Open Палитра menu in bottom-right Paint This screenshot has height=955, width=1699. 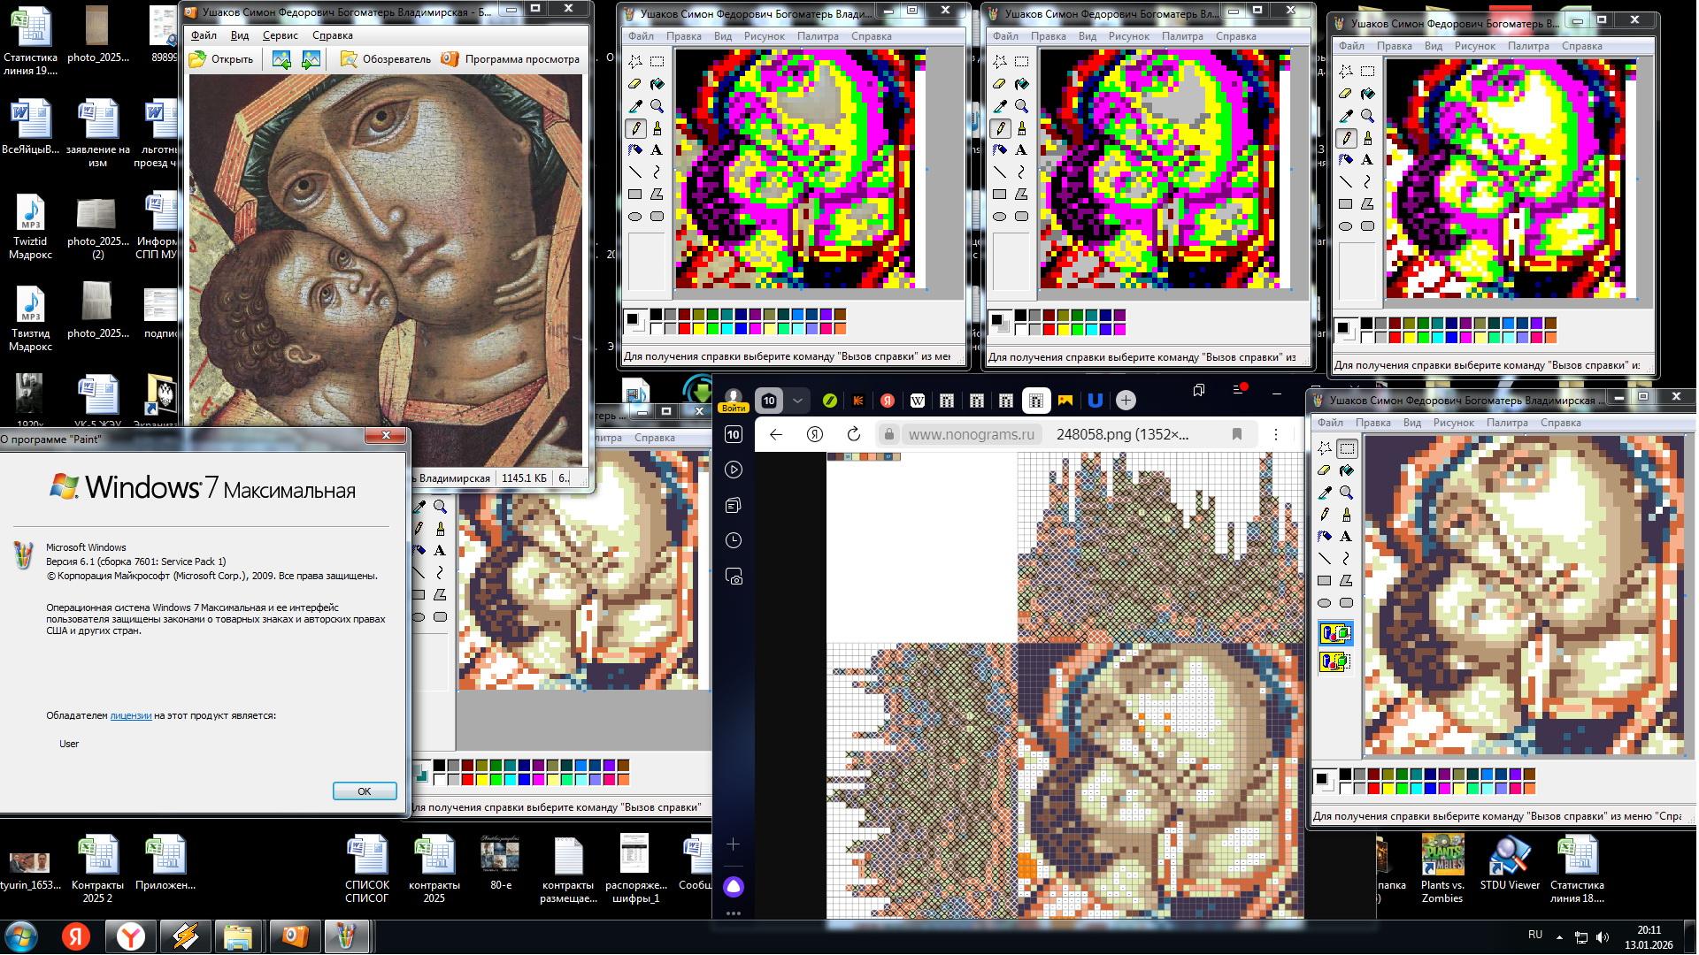[1507, 423]
